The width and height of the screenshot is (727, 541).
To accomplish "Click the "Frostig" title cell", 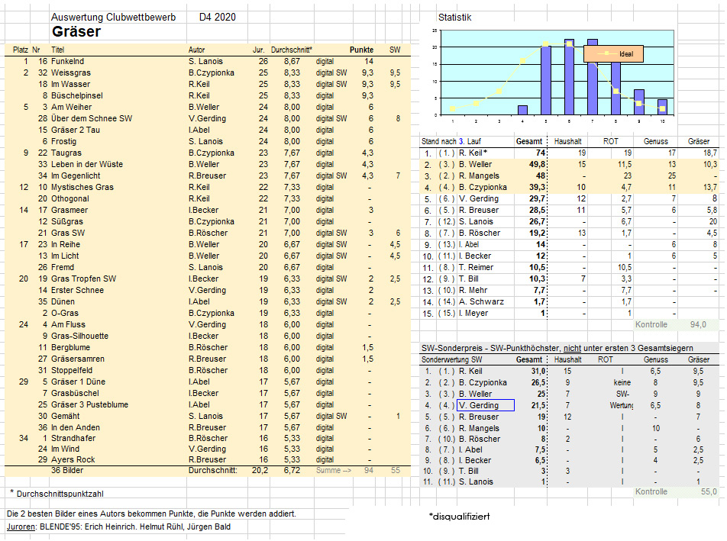I will pos(63,141).
